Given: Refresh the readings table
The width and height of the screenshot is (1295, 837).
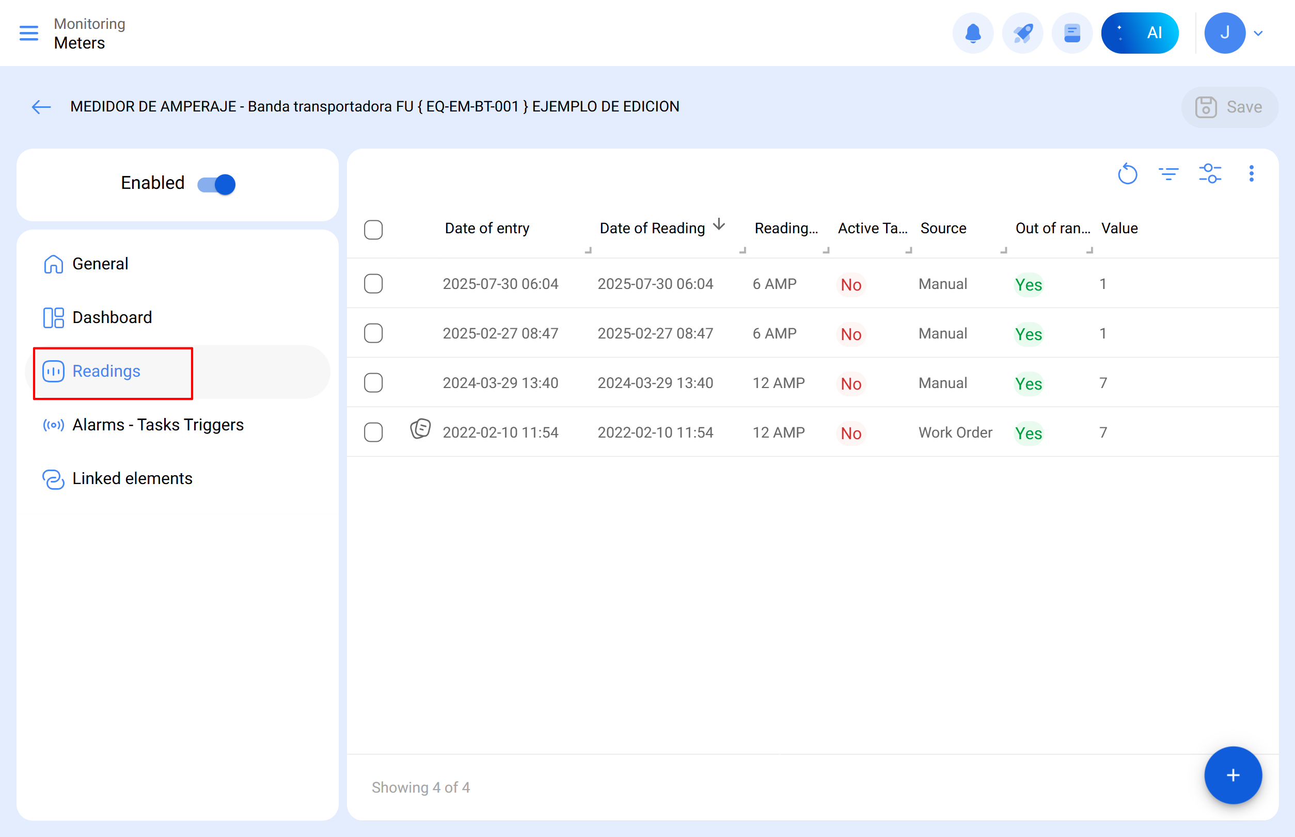Looking at the screenshot, I should (1127, 174).
